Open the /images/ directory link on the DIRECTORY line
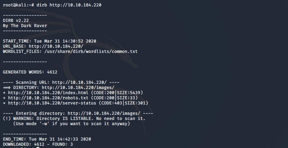 pos(78,88)
